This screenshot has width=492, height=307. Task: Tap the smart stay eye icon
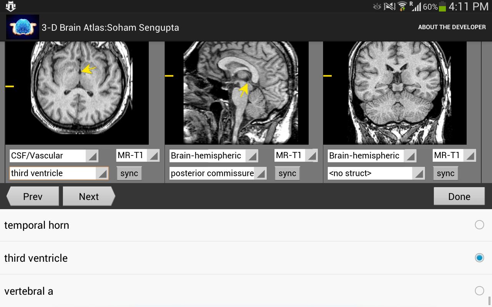(377, 7)
